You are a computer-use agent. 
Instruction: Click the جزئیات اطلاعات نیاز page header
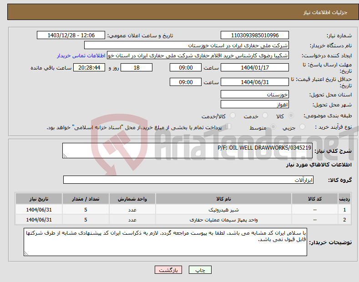click(x=325, y=12)
